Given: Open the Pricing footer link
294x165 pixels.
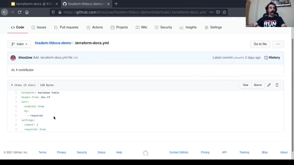Looking at the screenshot, I should (205, 153).
